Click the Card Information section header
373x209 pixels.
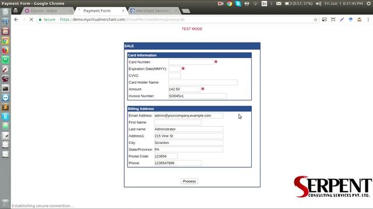click(189, 55)
